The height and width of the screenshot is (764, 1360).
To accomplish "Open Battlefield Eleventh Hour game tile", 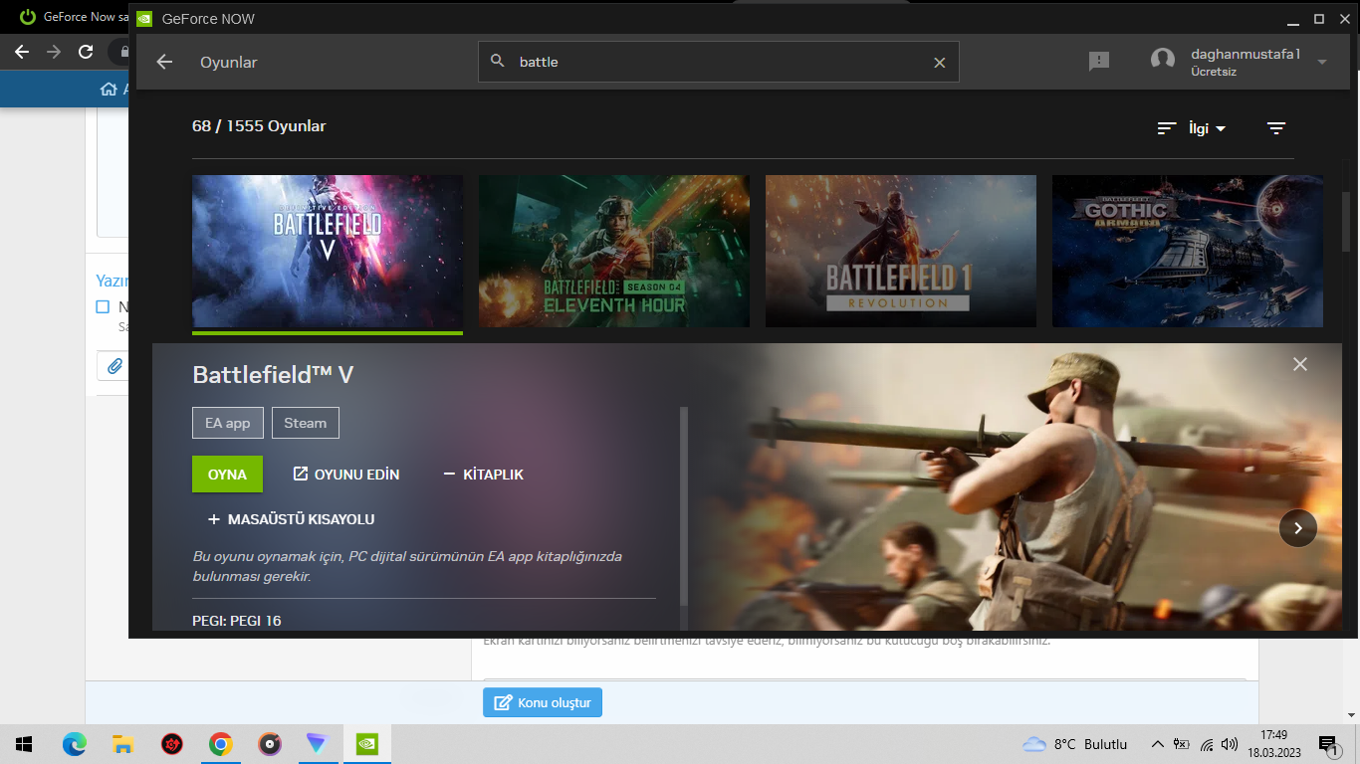I will click(x=614, y=252).
